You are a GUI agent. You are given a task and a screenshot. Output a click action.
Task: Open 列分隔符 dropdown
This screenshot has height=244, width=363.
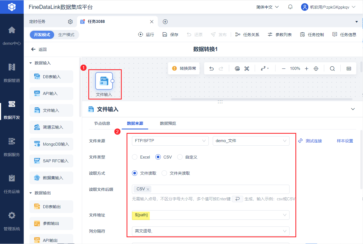pos(211,231)
